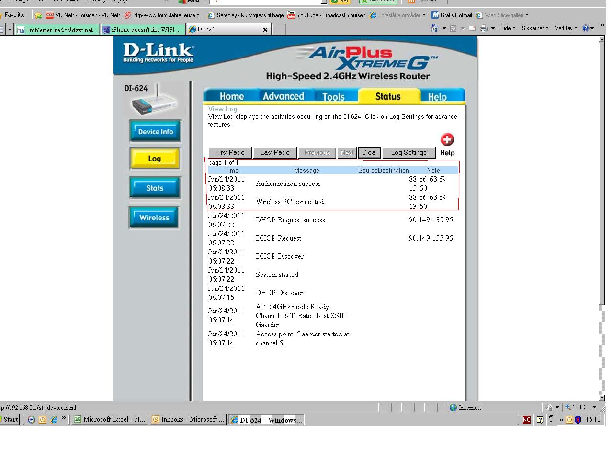Open the tab list dropdown arrow
Image resolution: width=613 pixels, height=460 pixels.
[x=9, y=30]
